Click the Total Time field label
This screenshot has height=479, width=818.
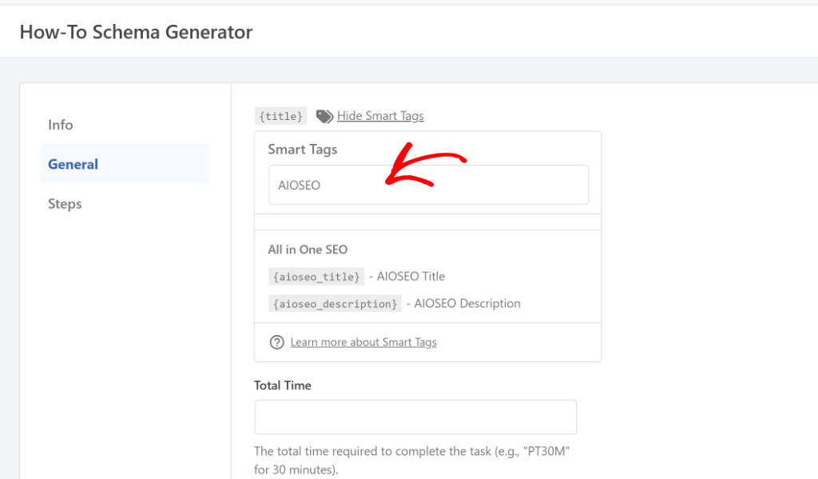(x=283, y=385)
